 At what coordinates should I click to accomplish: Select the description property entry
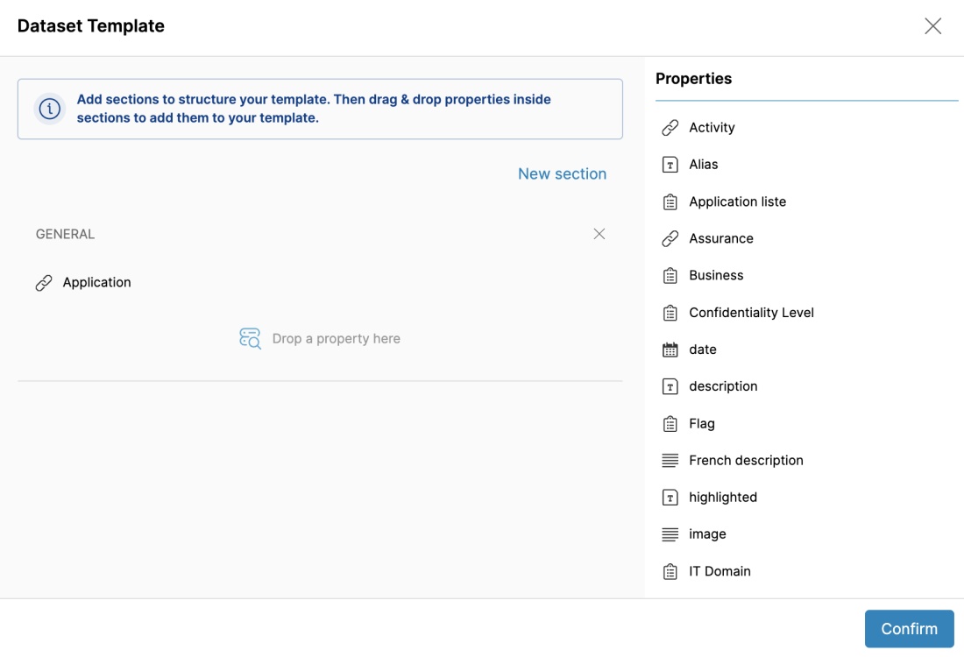click(x=723, y=386)
